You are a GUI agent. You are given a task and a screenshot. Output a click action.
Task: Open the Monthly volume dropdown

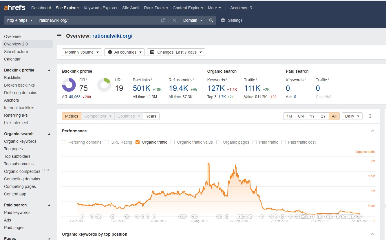pyautogui.click(x=82, y=52)
